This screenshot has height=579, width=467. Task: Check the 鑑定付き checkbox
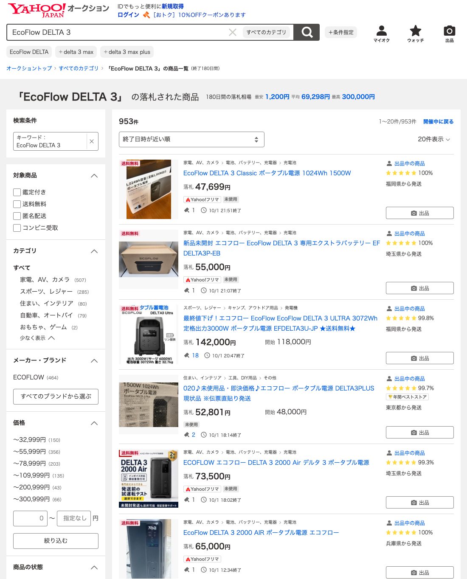pos(17,192)
